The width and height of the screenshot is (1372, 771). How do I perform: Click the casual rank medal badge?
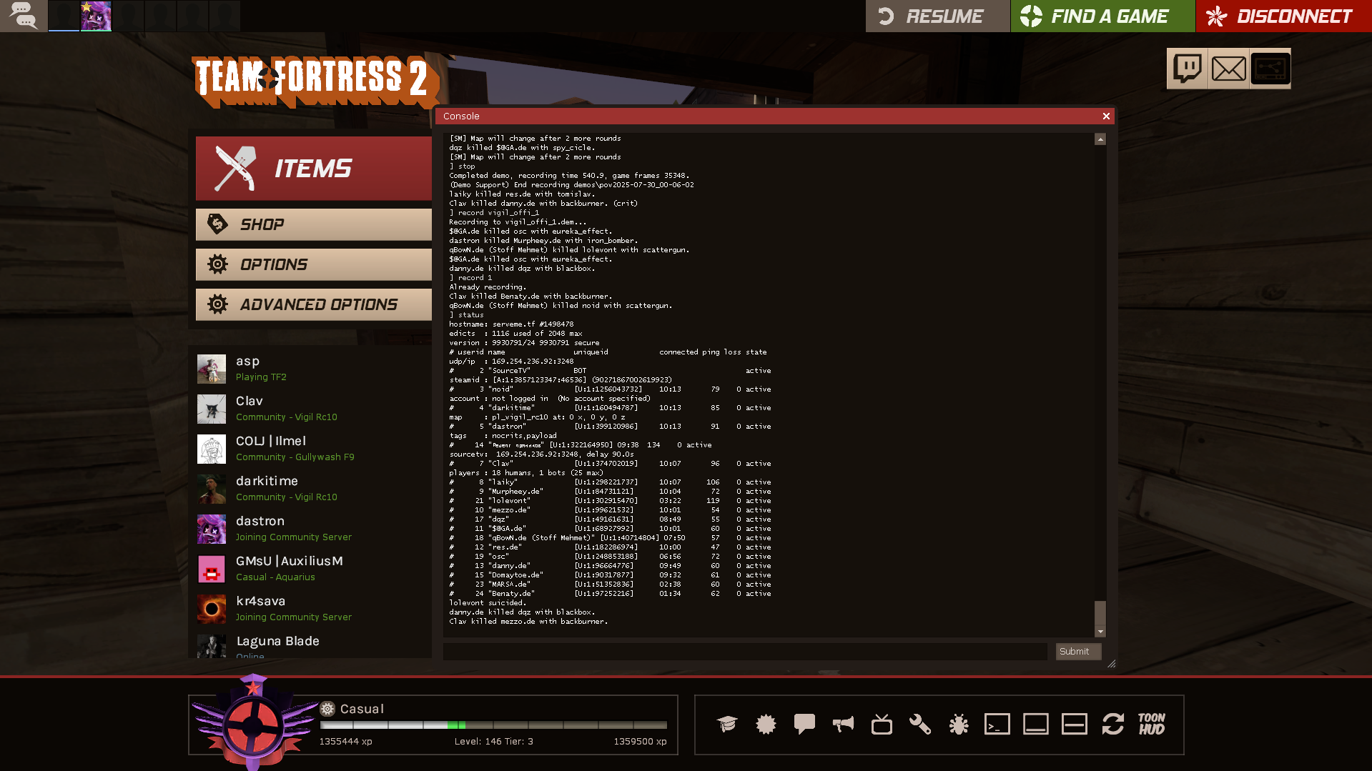tap(254, 724)
